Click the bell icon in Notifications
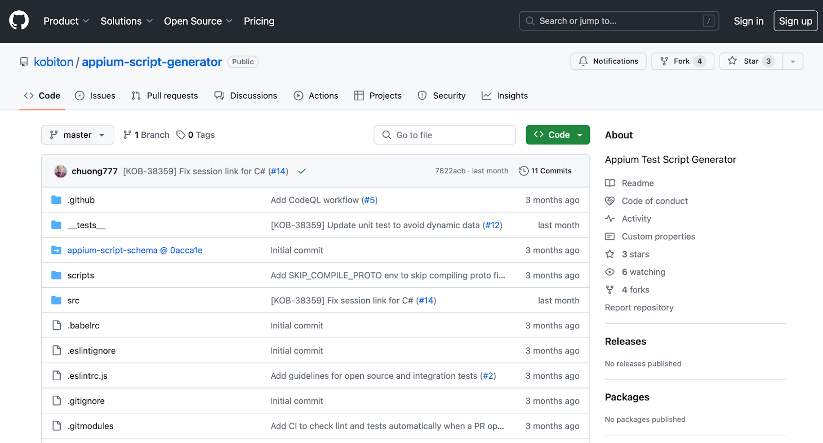The width and height of the screenshot is (823, 443). [583, 61]
